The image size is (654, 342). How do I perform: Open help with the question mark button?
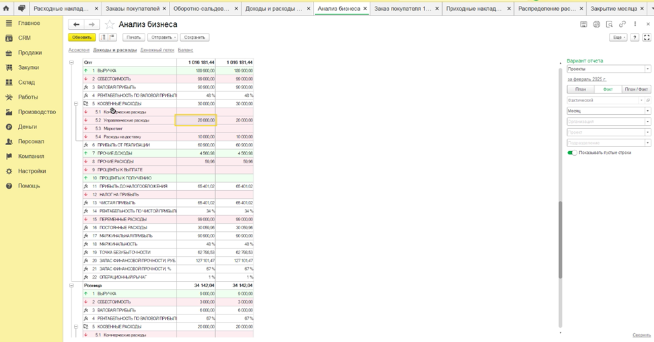coord(634,38)
